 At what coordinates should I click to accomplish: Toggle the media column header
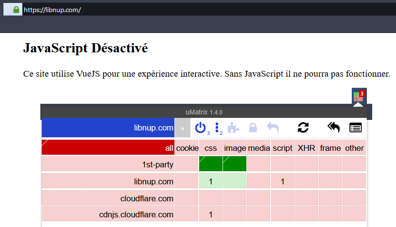tap(258, 147)
